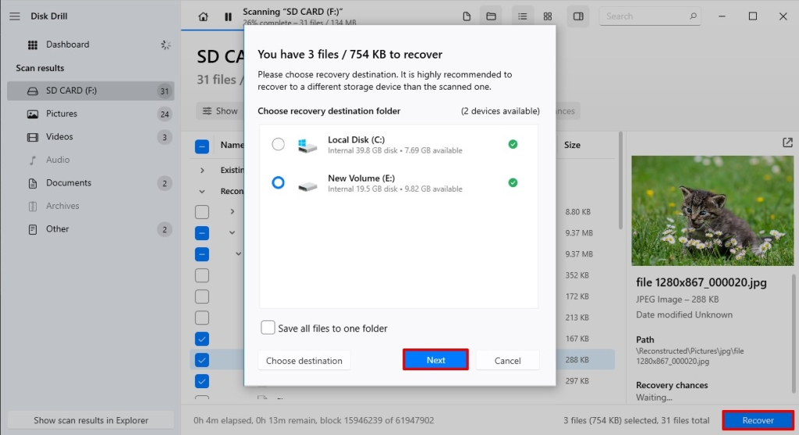Click the scanning spinner beside Dashboard
This screenshot has width=799, height=435.
(x=165, y=44)
